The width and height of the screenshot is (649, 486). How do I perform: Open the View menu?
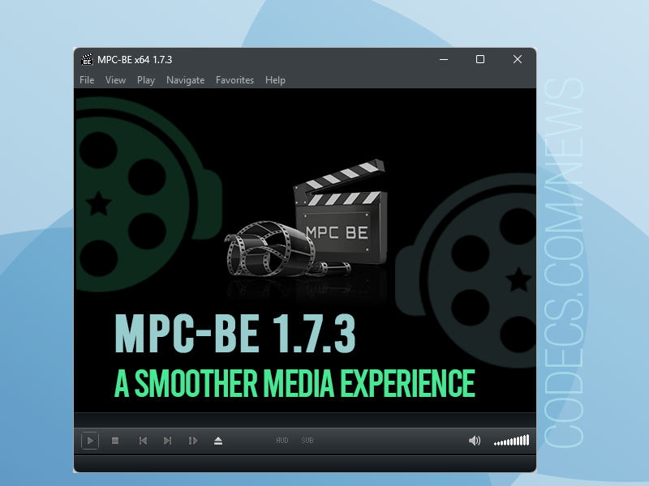pyautogui.click(x=115, y=80)
